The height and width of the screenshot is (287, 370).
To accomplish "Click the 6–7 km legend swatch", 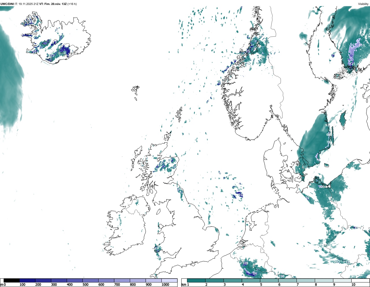I will point(287,280).
